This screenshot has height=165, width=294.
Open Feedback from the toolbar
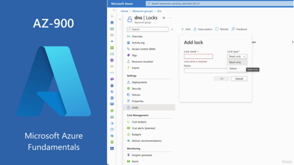pos(239,29)
